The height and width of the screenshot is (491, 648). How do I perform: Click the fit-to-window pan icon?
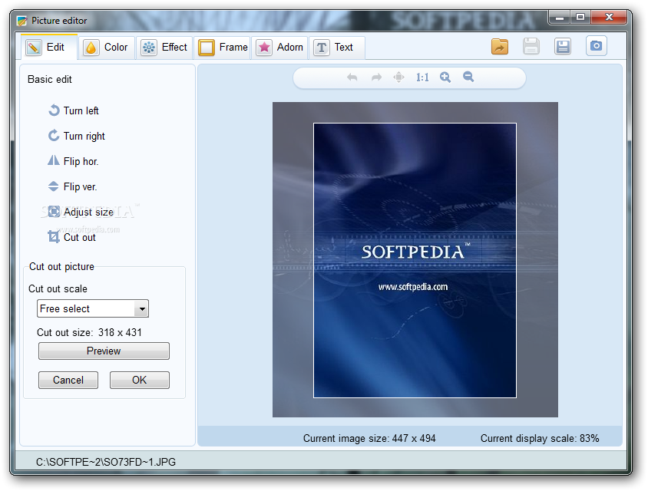point(398,77)
